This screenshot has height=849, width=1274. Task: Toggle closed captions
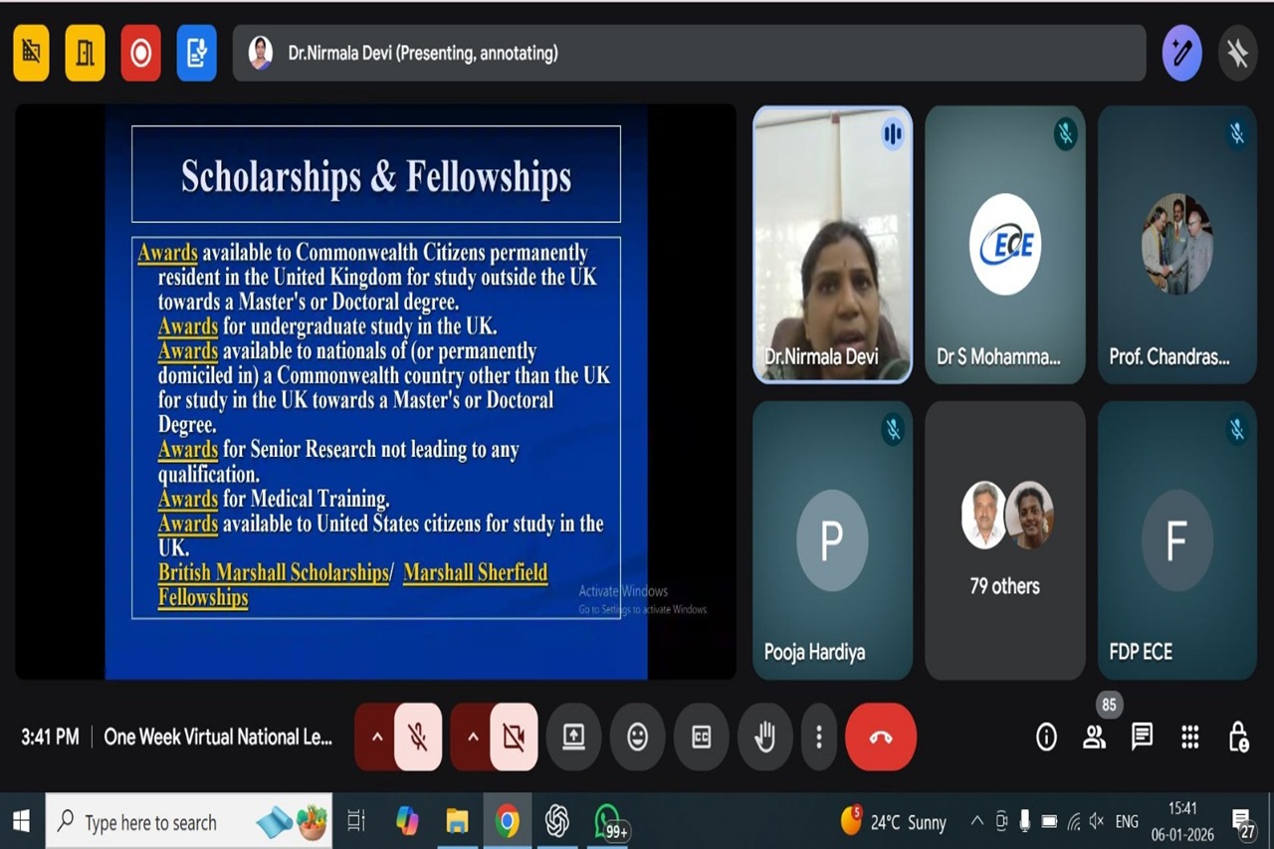(701, 737)
